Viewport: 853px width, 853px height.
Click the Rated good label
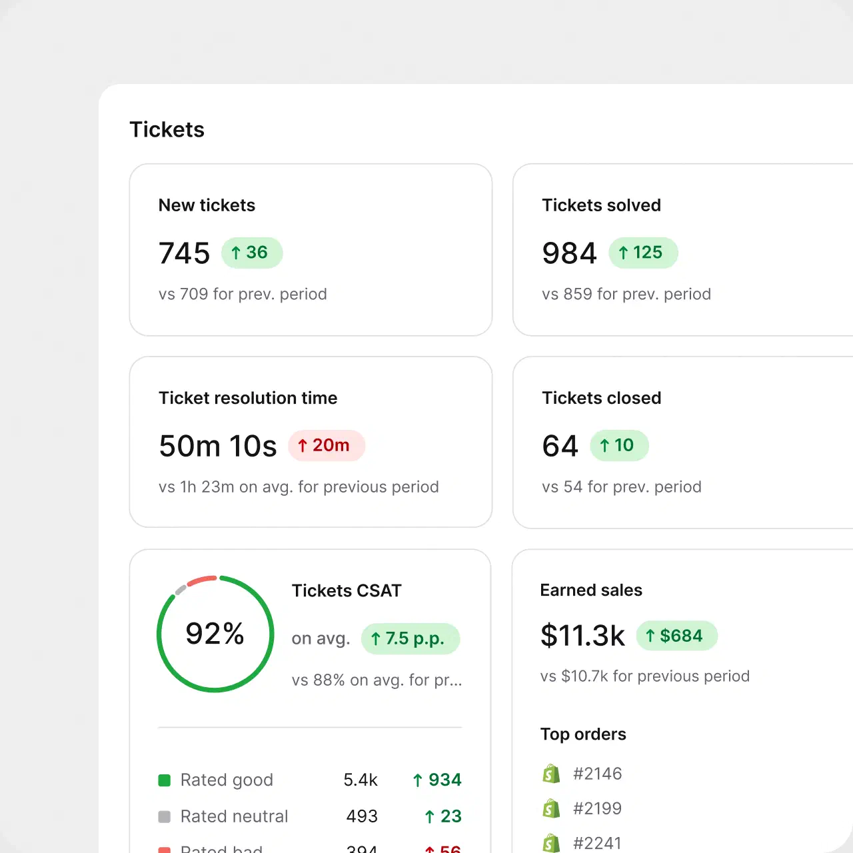coord(227,780)
